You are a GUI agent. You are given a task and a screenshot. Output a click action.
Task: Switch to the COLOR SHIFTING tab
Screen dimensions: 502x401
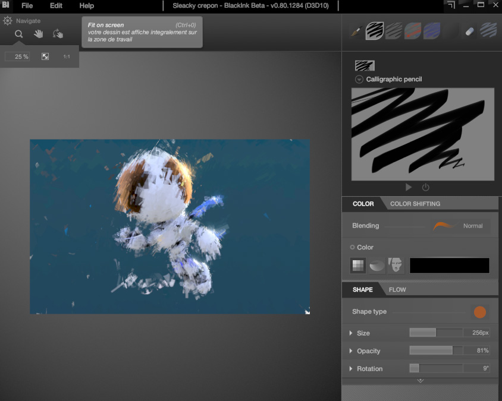coord(415,204)
